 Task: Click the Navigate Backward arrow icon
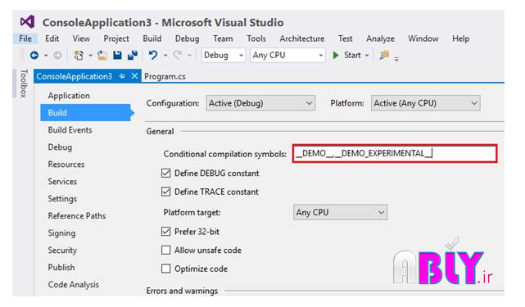click(34, 55)
